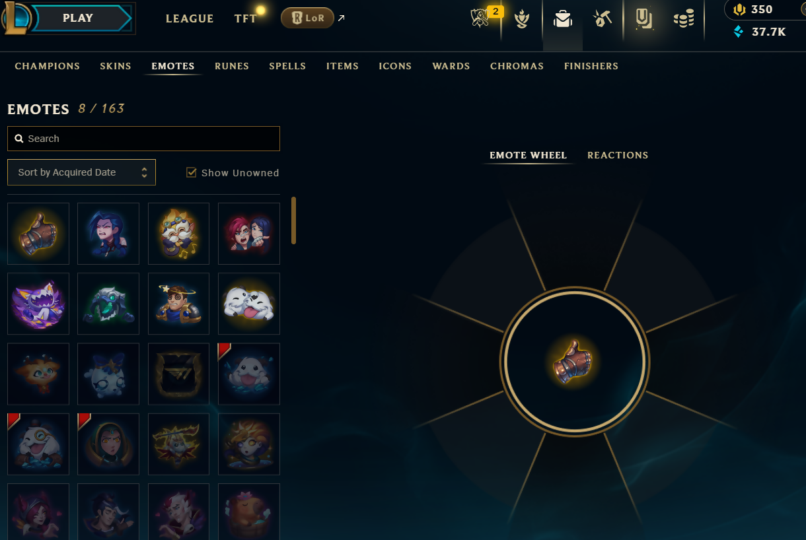Image resolution: width=806 pixels, height=540 pixels.
Task: Open the Store coins icon
Action: (684, 19)
